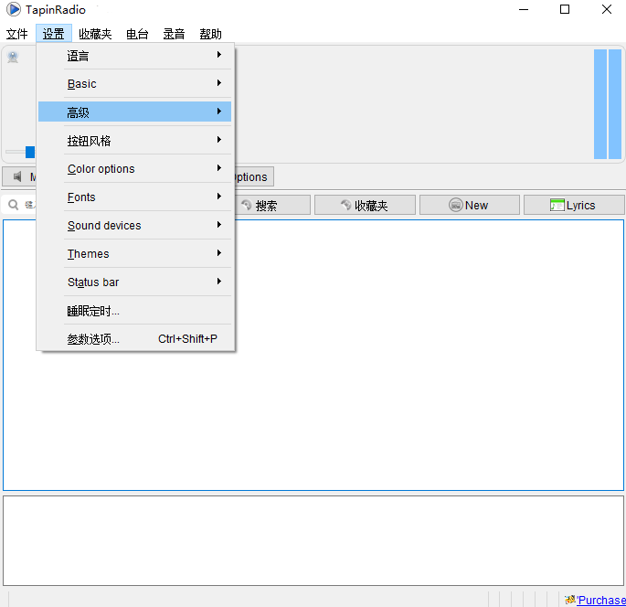Select 睡眠定时 sleep timer menu entry
The image size is (626, 607).
[x=135, y=311]
